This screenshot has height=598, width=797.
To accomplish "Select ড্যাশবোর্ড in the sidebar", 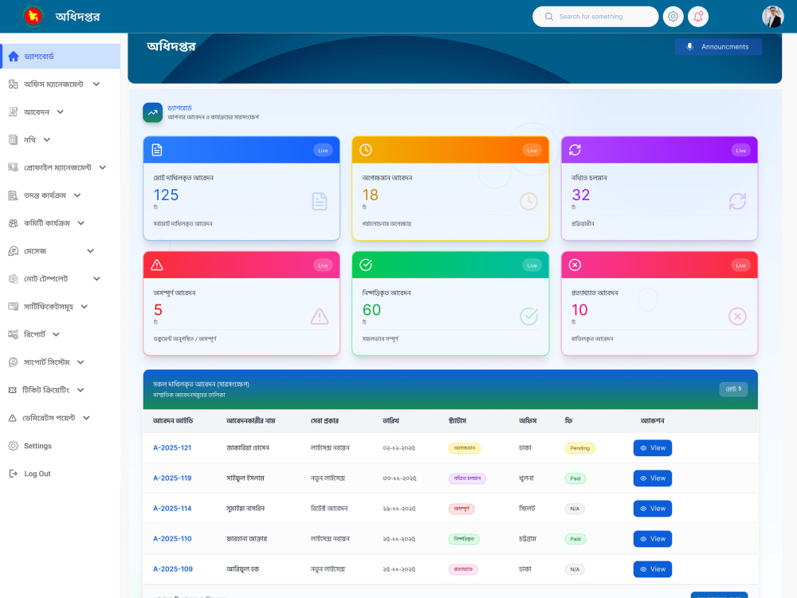I will click(61, 56).
